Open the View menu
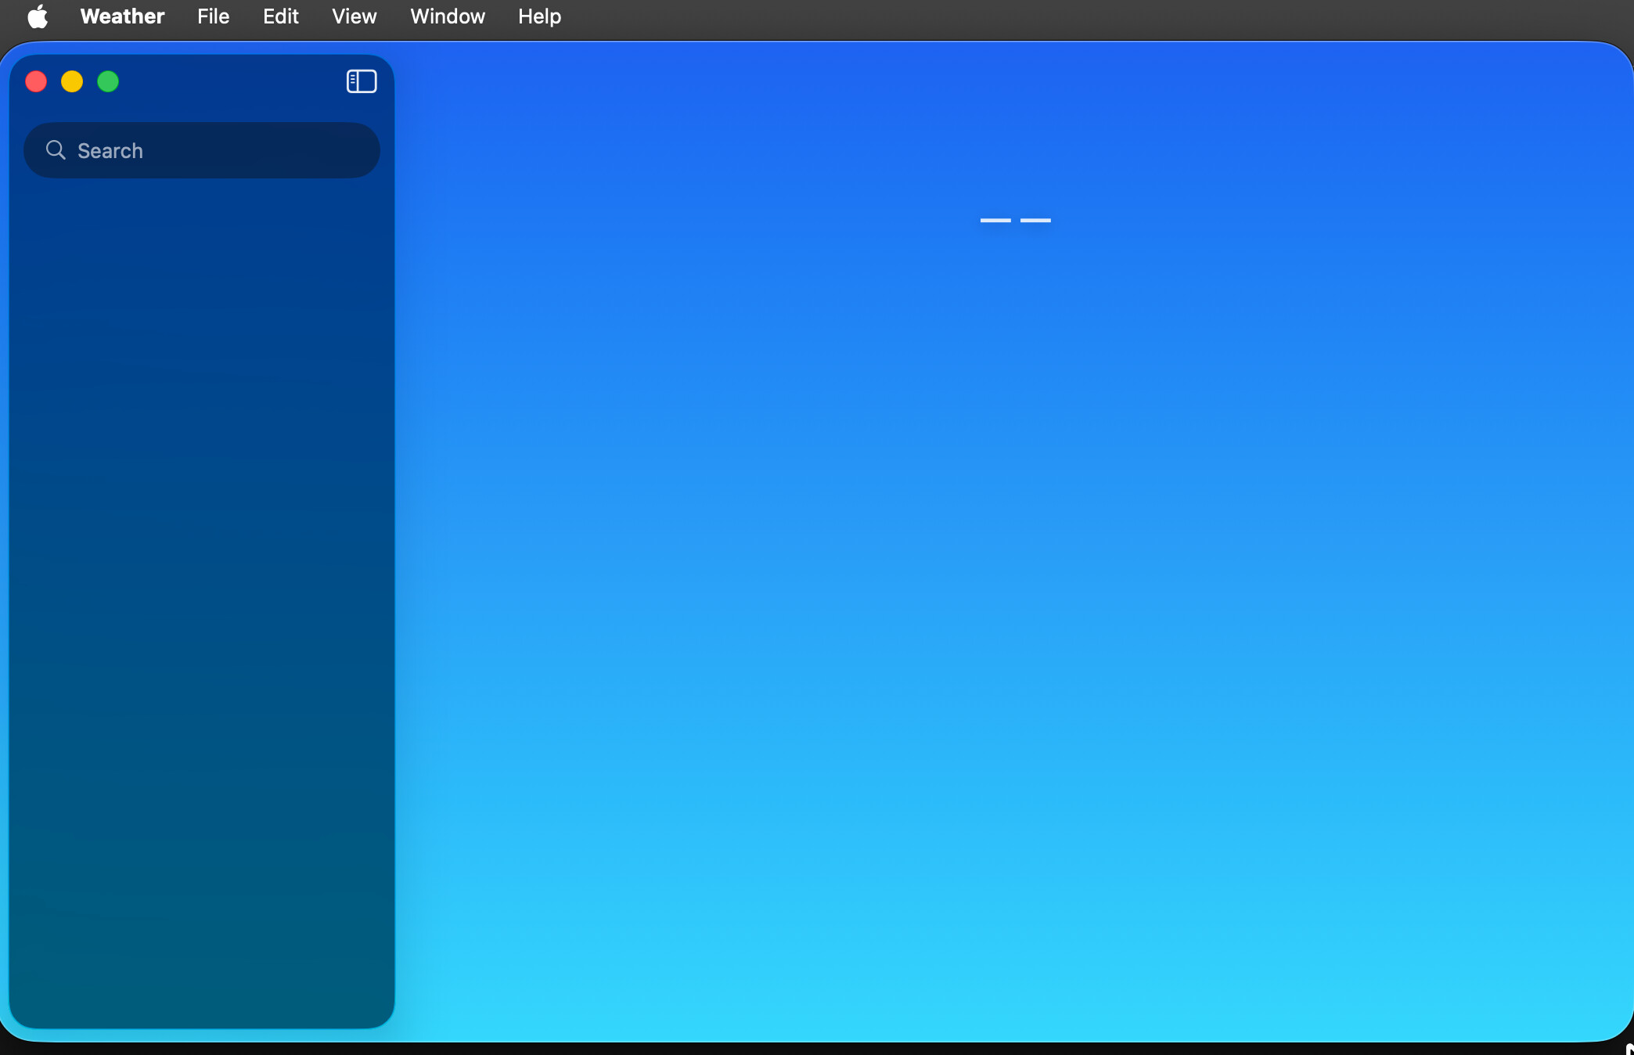 tap(354, 16)
